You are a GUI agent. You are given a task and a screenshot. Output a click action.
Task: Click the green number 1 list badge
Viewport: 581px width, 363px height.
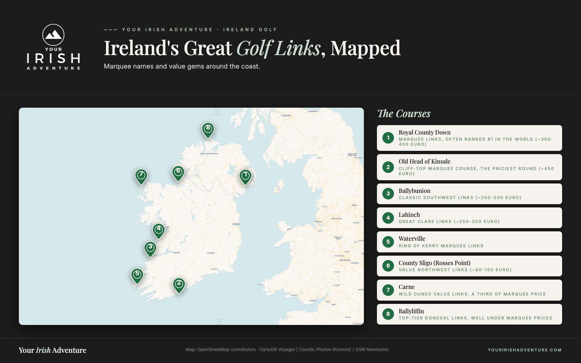pos(388,138)
